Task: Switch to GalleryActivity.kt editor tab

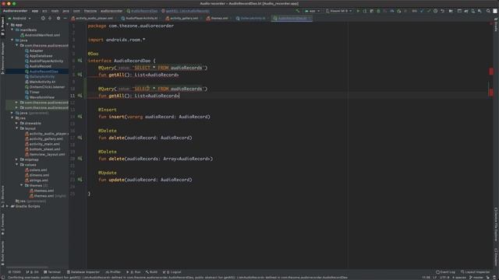Action: coord(251,19)
